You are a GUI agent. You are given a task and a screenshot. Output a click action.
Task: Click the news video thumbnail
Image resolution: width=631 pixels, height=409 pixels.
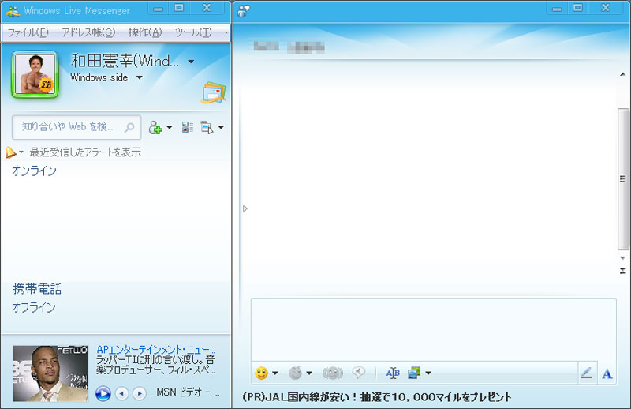click(50, 373)
